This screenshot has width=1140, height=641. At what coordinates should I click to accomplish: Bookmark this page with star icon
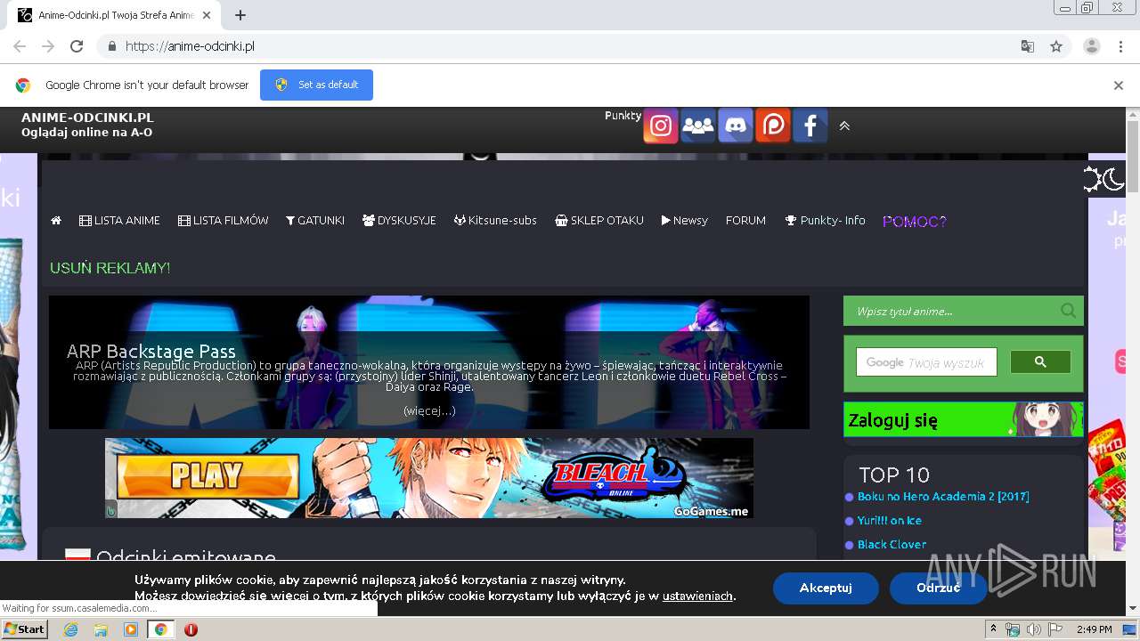click(1056, 46)
